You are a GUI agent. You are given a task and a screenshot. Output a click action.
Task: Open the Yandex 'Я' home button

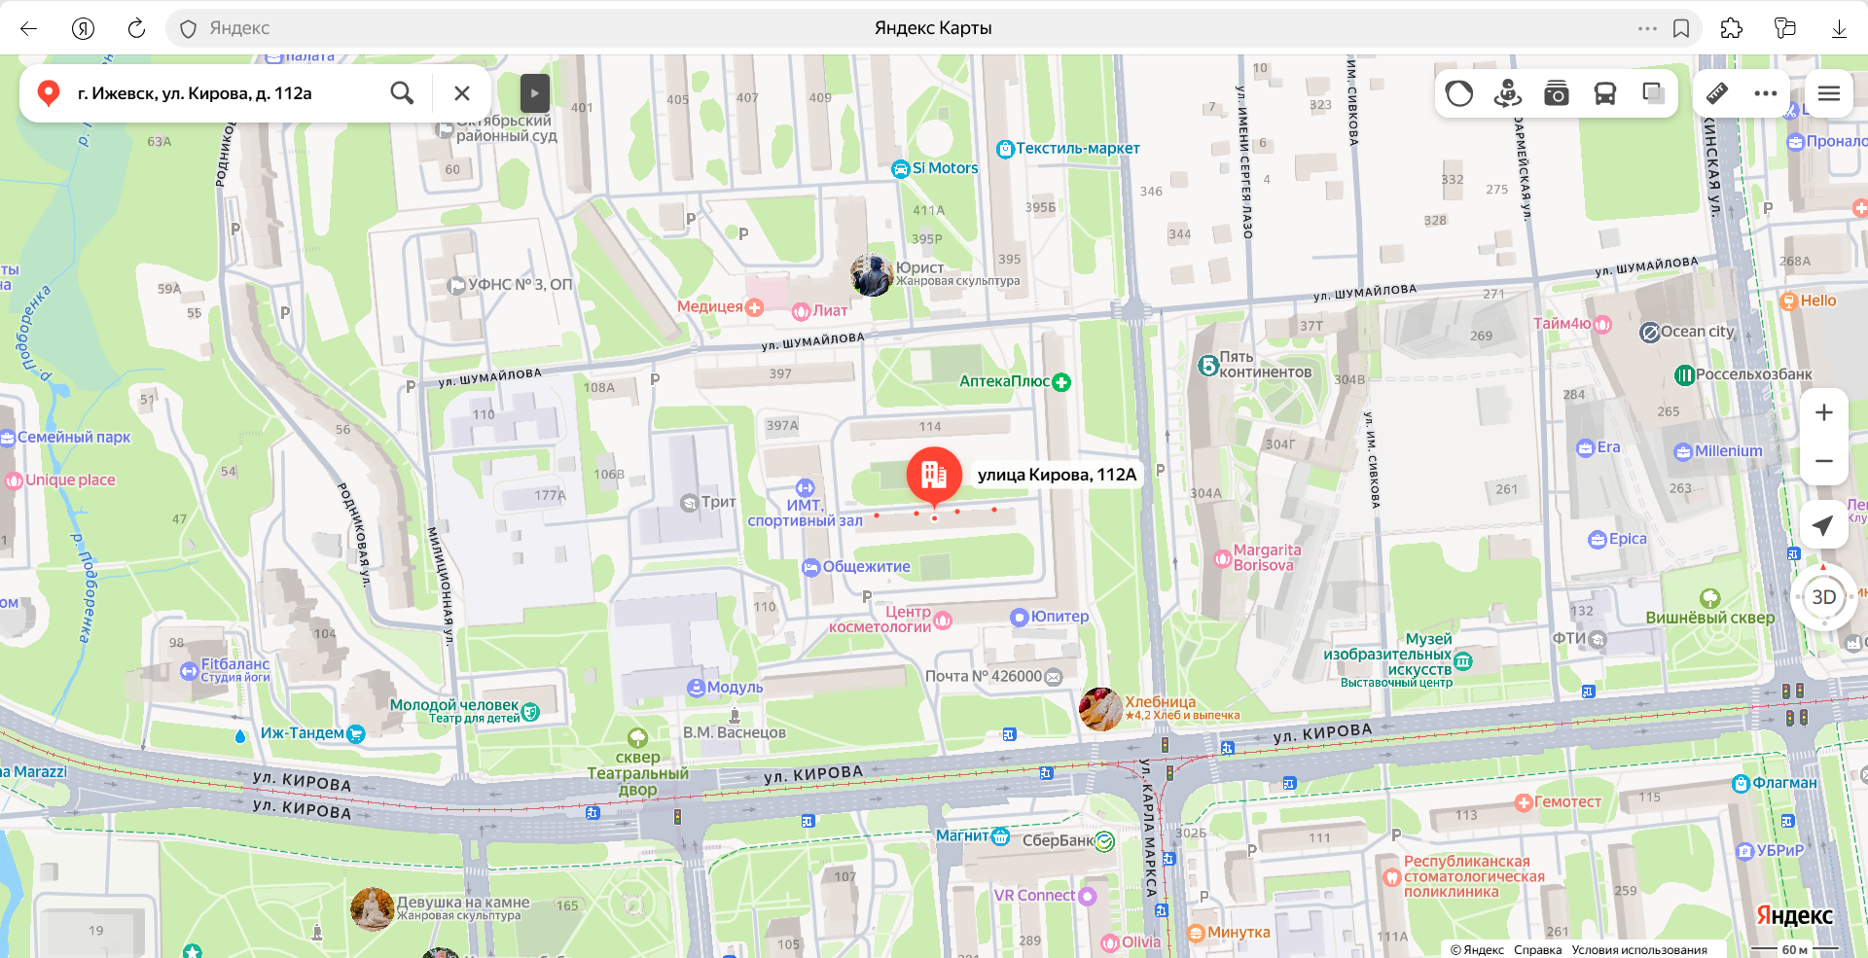84,28
